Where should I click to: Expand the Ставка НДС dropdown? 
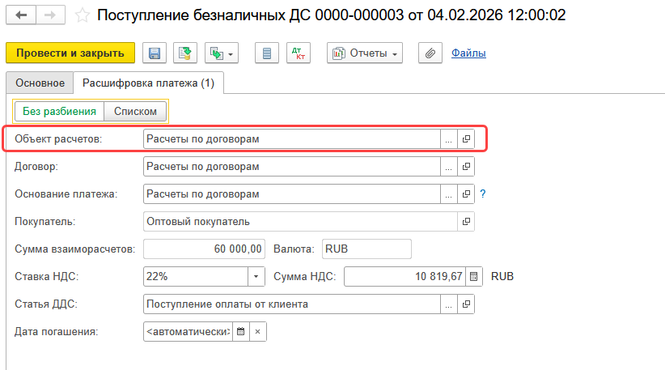click(x=256, y=277)
